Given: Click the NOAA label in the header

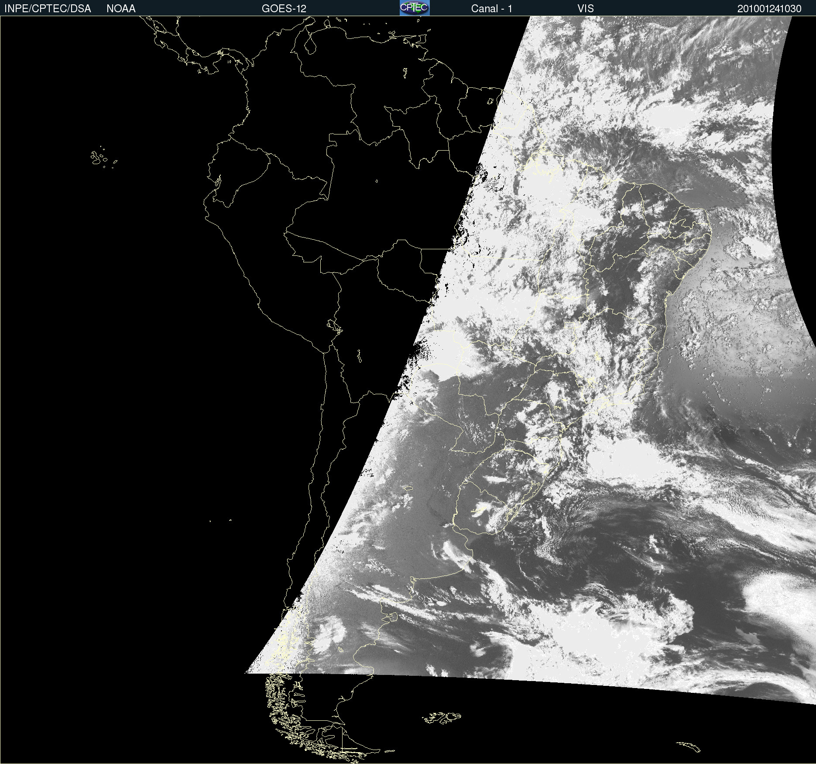Looking at the screenshot, I should point(121,9).
